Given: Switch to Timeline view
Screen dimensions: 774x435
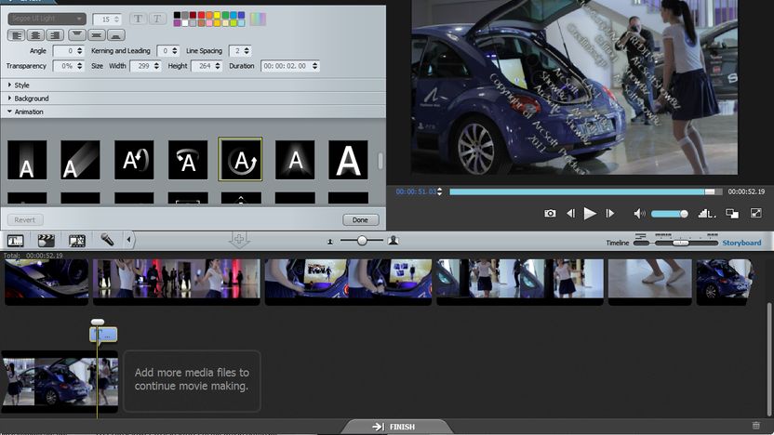Looking at the screenshot, I should (x=617, y=243).
